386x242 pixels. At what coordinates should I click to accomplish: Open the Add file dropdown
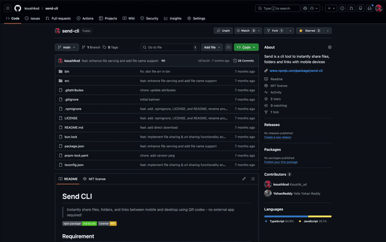[212, 47]
